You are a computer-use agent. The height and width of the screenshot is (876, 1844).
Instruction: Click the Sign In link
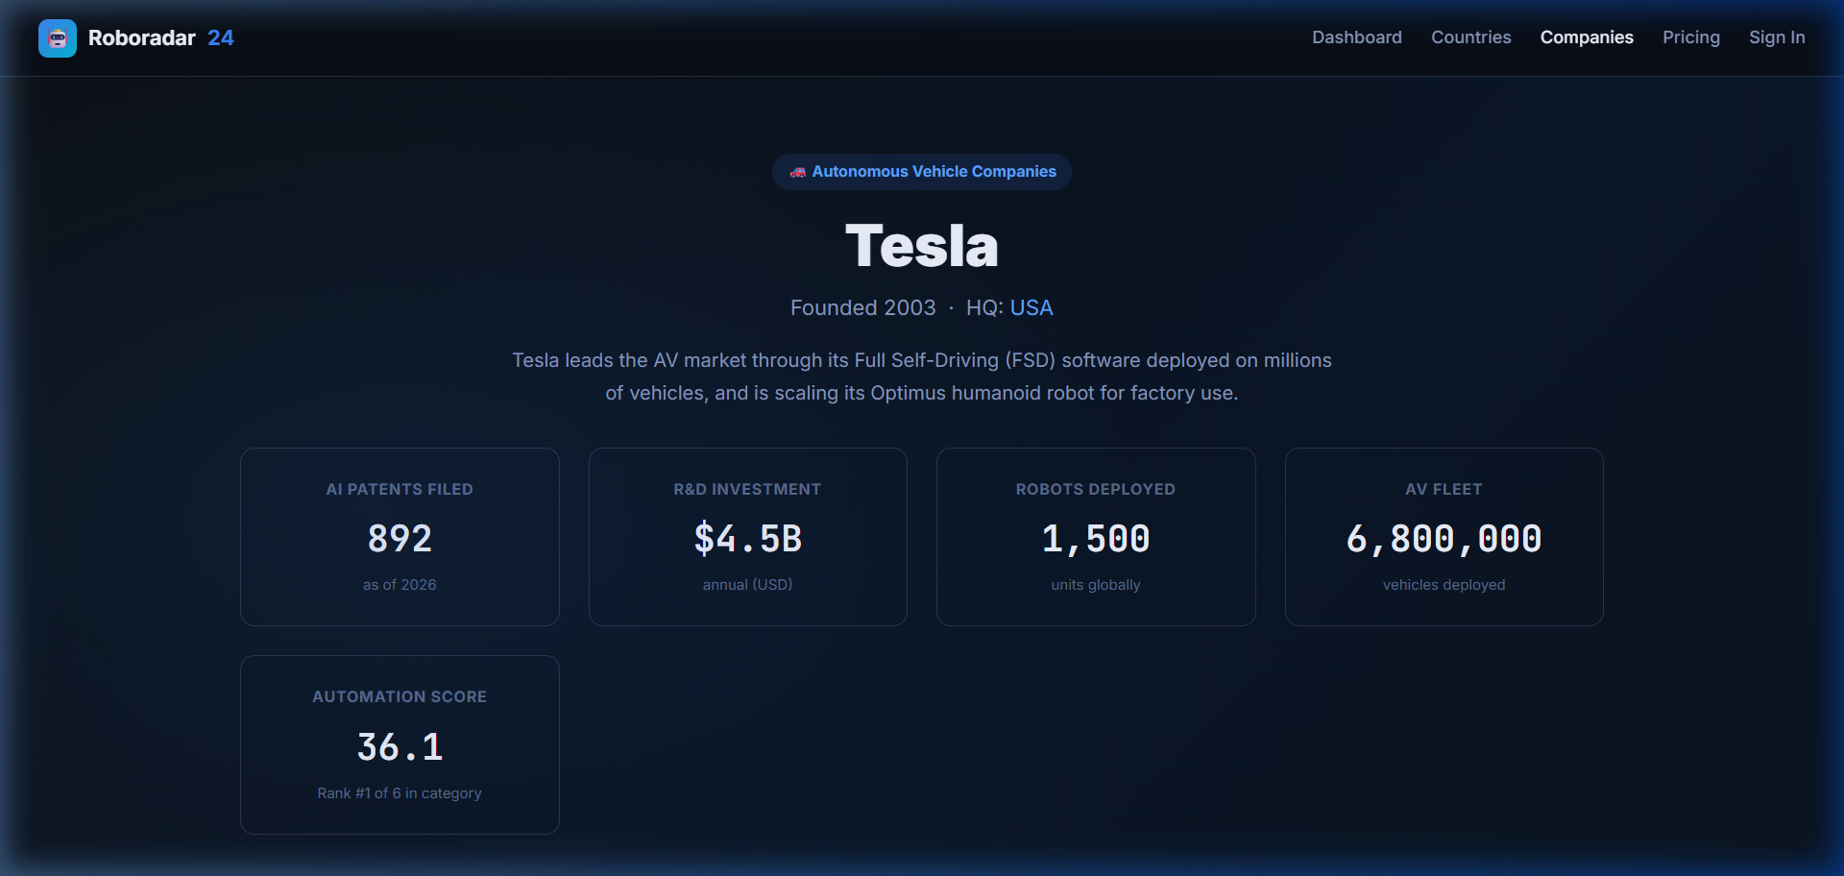[x=1776, y=37]
